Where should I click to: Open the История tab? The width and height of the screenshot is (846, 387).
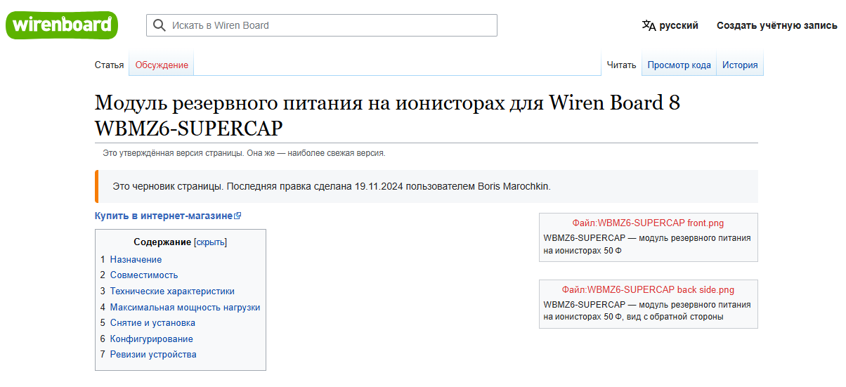tap(740, 65)
